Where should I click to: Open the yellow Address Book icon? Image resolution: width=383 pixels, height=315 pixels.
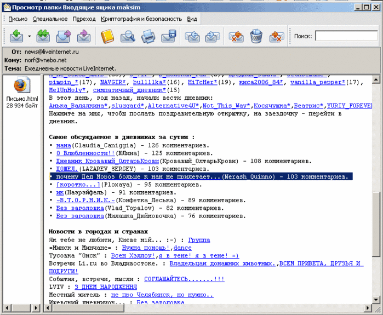coord(107,36)
